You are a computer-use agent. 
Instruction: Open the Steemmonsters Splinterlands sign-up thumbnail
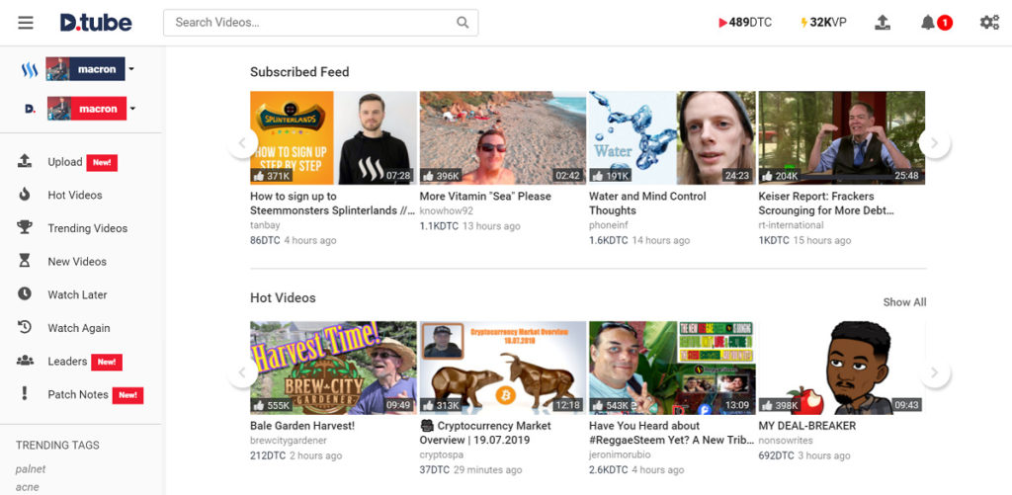pos(334,137)
